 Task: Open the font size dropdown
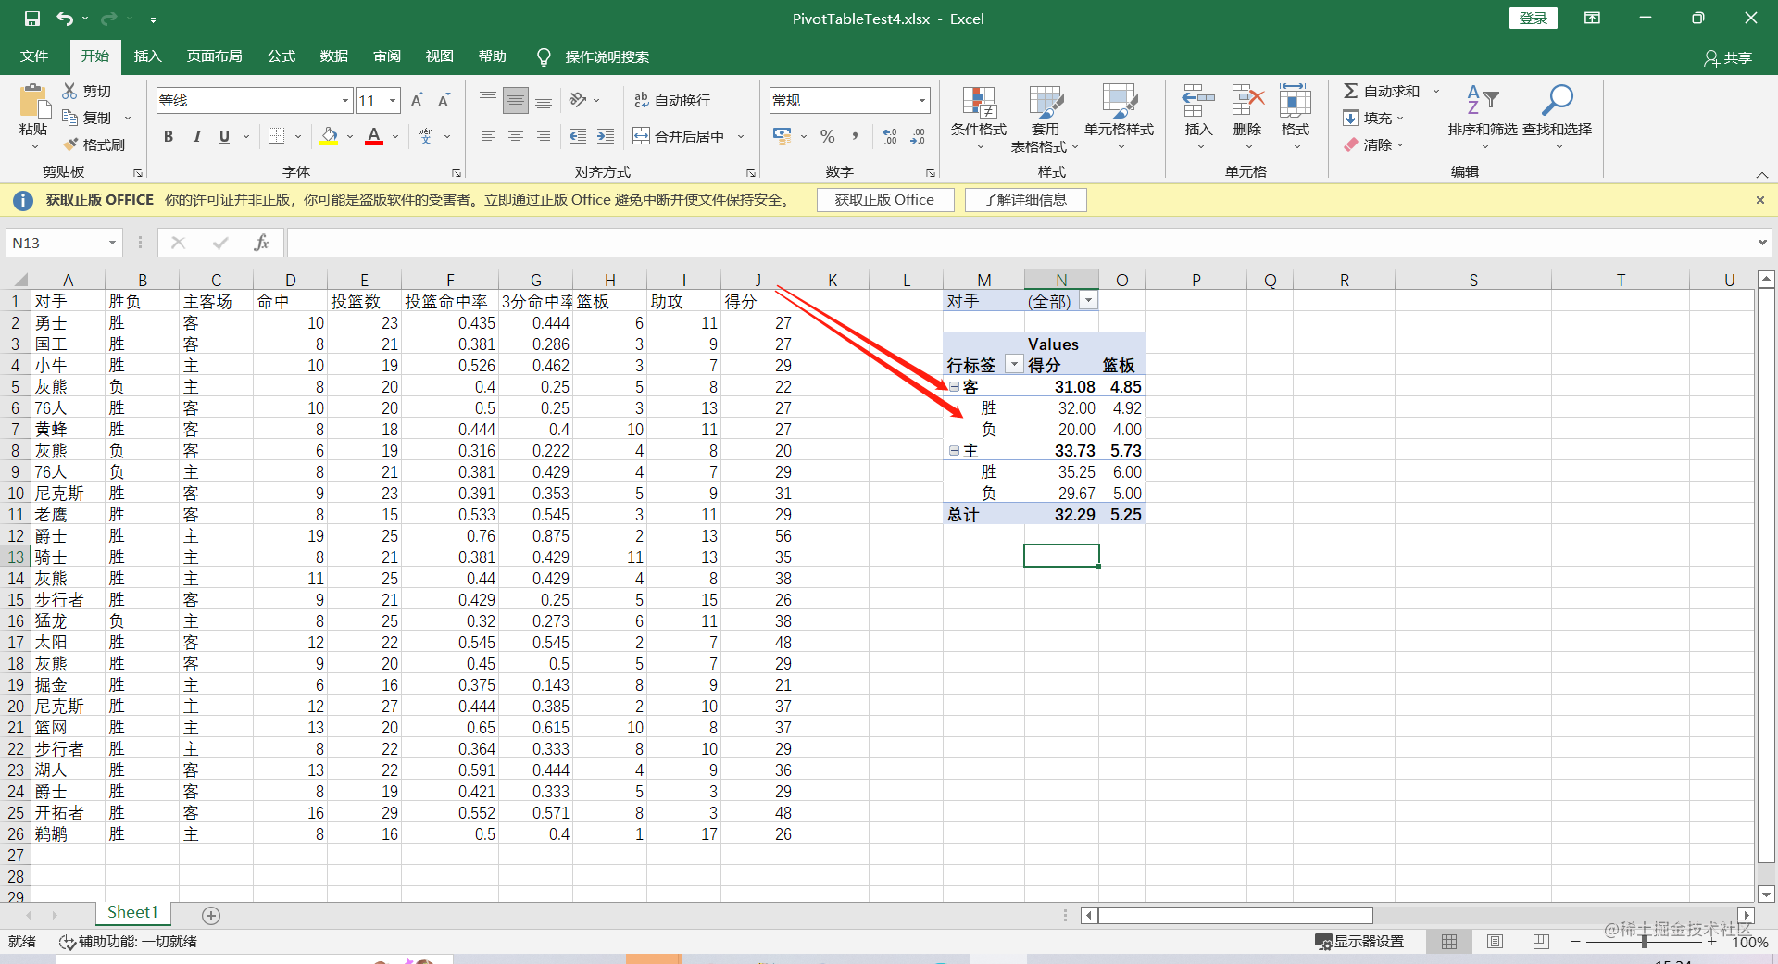click(393, 100)
